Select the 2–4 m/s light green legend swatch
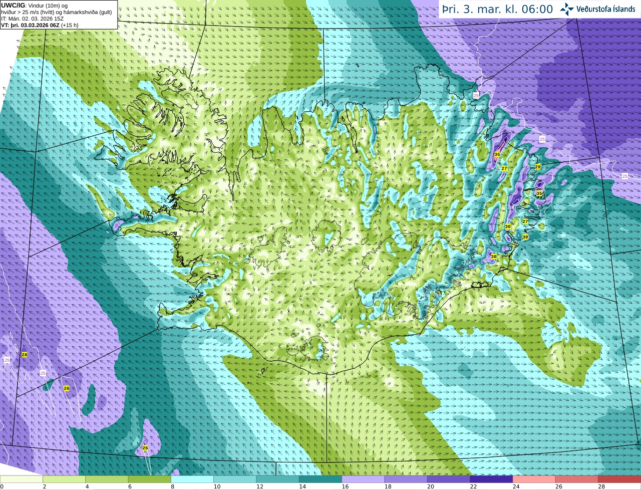 [x=64, y=479]
